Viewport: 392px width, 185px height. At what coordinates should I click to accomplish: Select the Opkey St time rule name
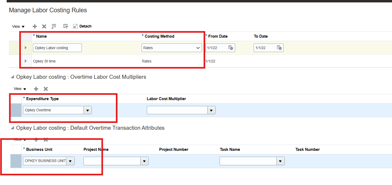click(x=44, y=61)
